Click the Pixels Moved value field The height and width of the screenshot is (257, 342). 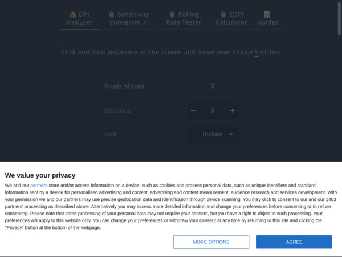[213, 86]
